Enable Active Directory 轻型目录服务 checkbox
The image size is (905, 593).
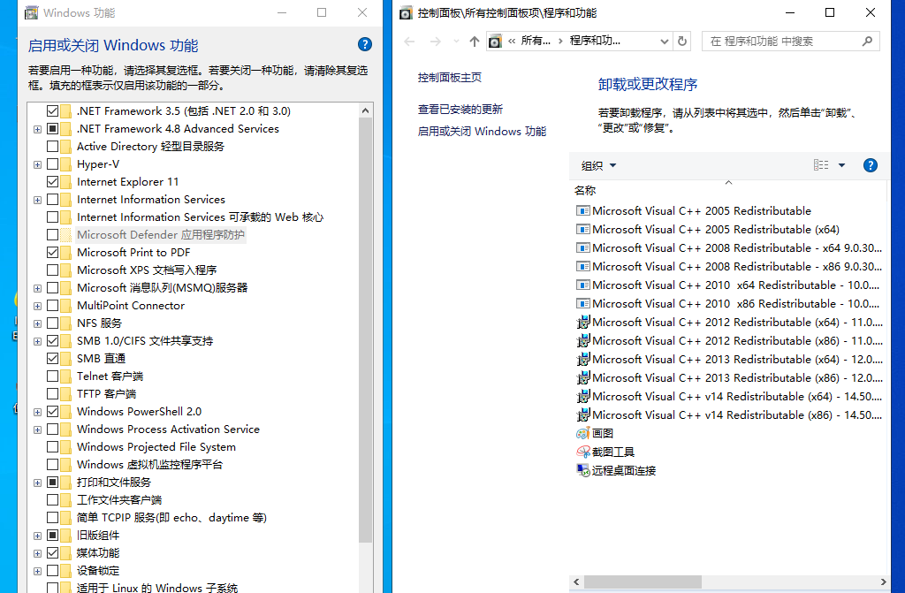coord(52,146)
